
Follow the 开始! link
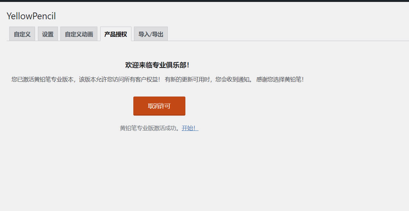(x=190, y=128)
